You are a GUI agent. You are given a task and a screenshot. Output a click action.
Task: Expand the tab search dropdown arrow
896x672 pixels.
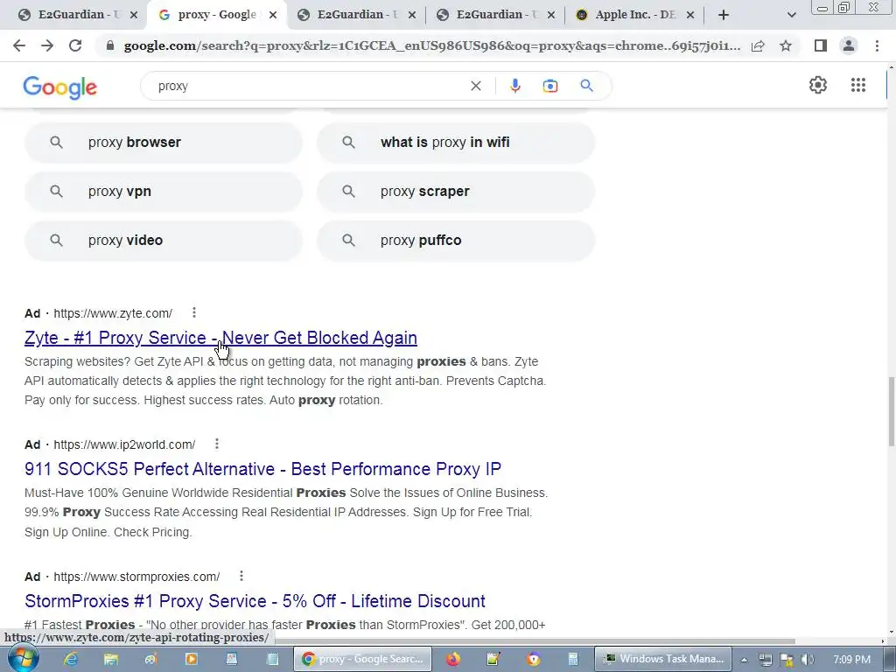(x=791, y=16)
